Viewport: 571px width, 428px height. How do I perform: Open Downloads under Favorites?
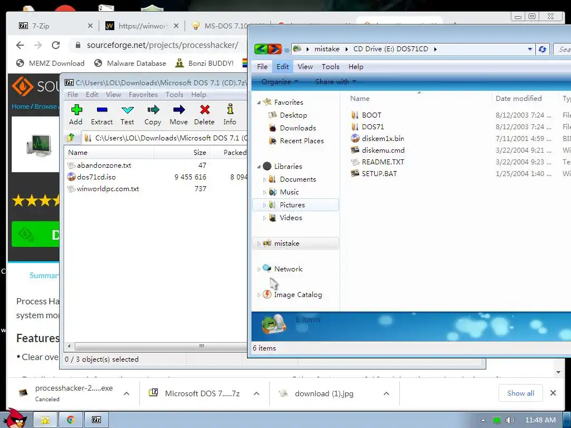(x=298, y=128)
